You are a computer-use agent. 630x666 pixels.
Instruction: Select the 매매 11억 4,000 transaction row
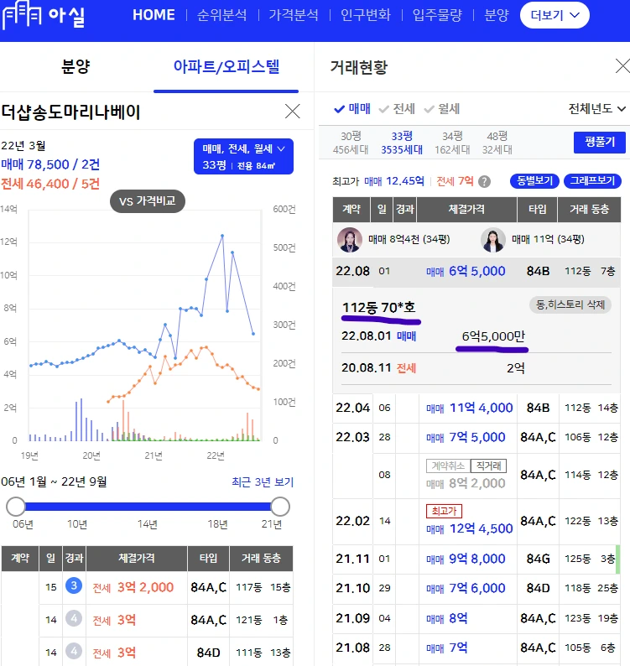coord(476,408)
